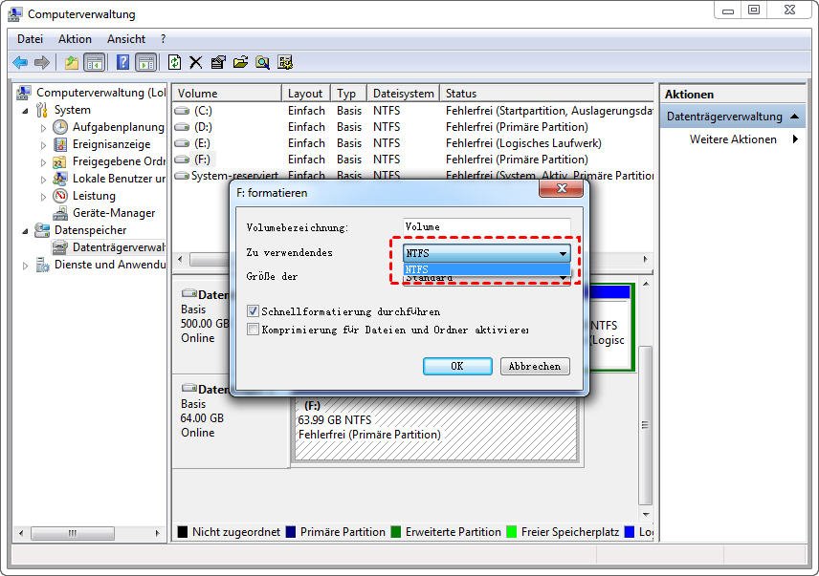Confirm format with OK button
Image resolution: width=819 pixels, height=576 pixels.
click(457, 366)
